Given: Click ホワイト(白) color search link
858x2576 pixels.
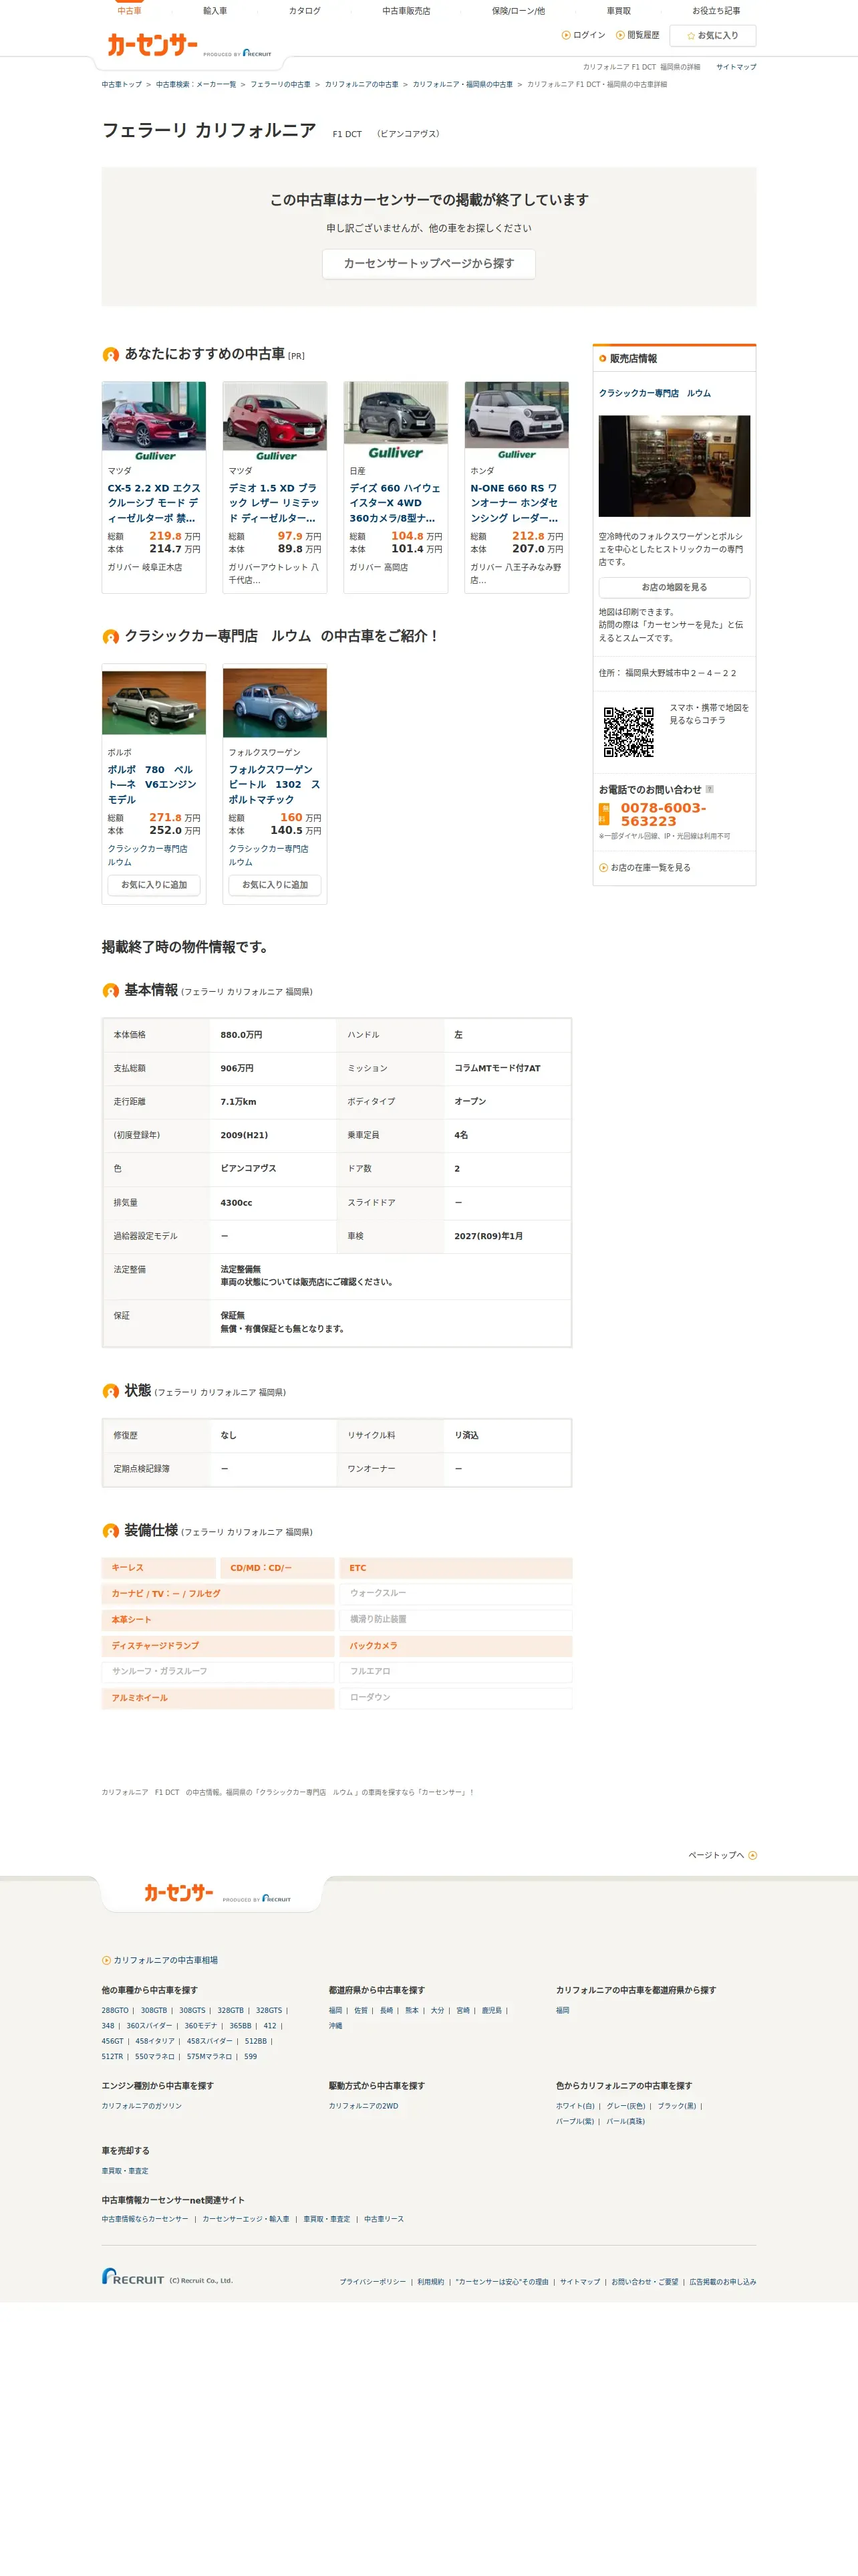Looking at the screenshot, I should coord(575,2105).
